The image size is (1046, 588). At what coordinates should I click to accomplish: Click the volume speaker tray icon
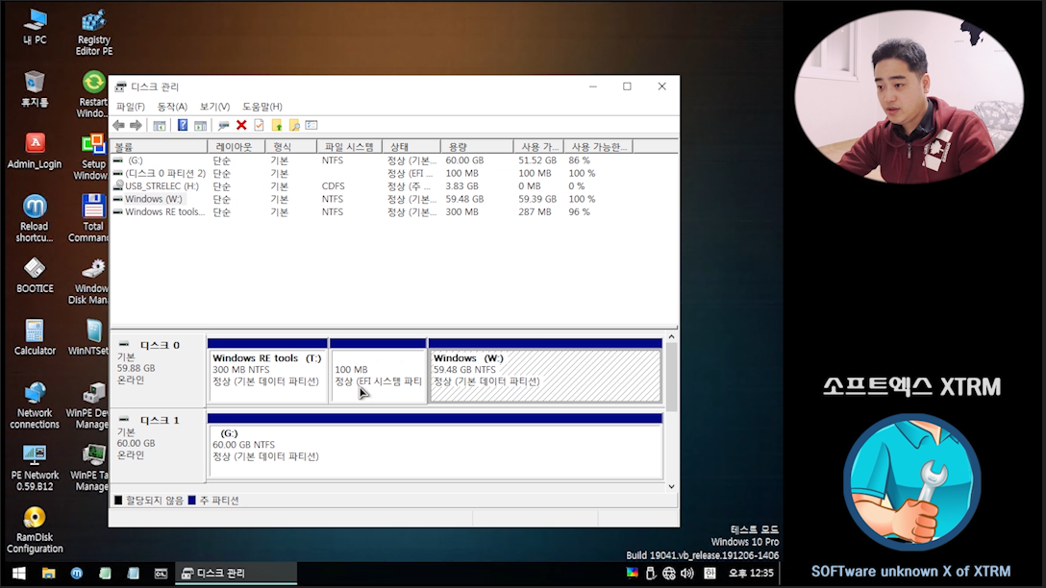coord(687,574)
